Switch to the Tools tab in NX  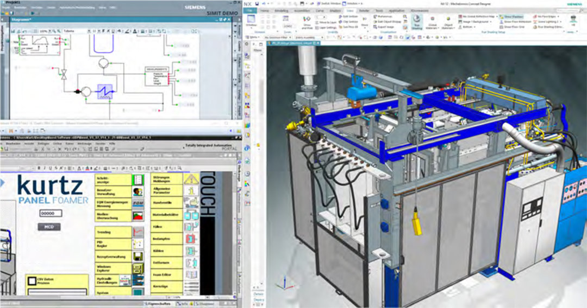coord(379,11)
